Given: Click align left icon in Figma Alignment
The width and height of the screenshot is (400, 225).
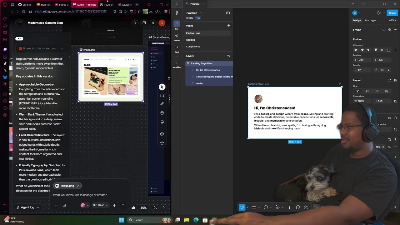Looking at the screenshot, I should (356, 50).
